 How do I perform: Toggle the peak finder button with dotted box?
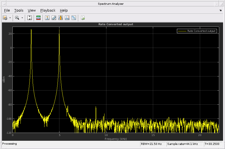pyautogui.click(x=67, y=18)
